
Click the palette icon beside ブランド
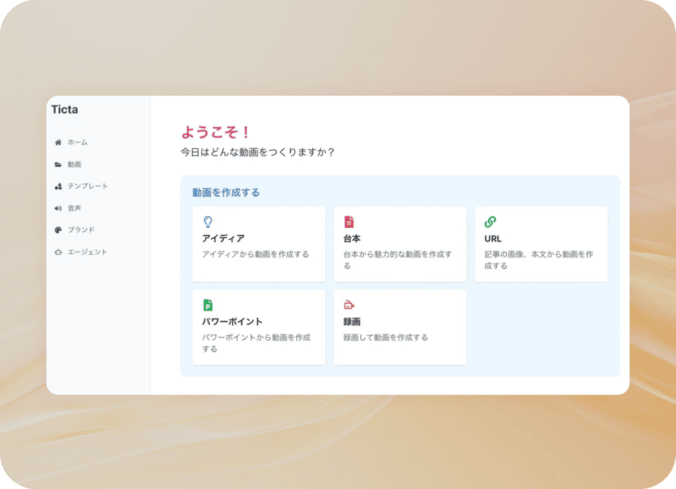58,230
